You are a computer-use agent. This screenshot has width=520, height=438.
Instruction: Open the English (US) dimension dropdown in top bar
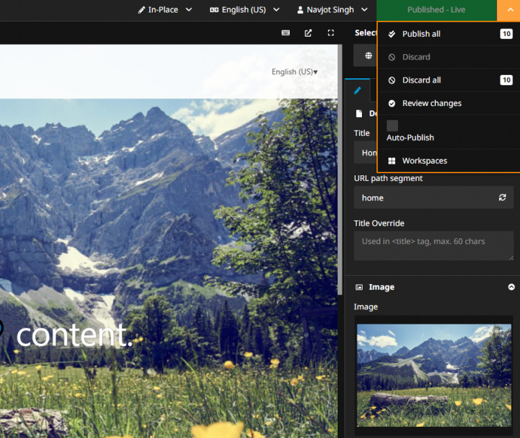tap(244, 10)
